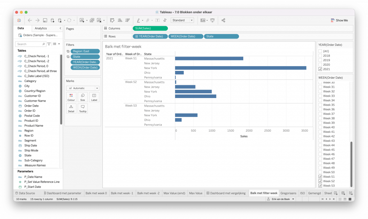Open Presentation mode from toolbar
368x219 pixels.
tap(212, 20)
